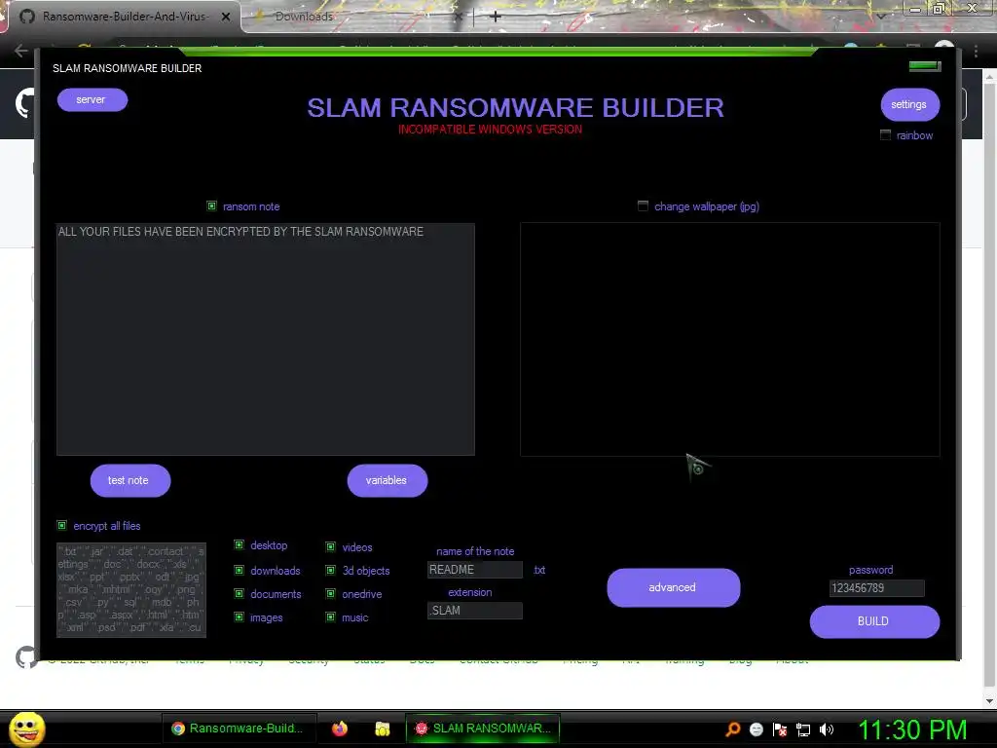Click the INCOMPATIBLE WINDOWS VERSION red text
The width and height of the screenshot is (997, 748).
click(491, 130)
